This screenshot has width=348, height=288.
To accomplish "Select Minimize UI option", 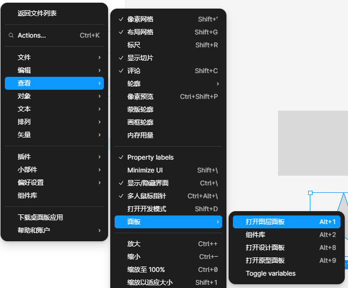I will (168, 170).
